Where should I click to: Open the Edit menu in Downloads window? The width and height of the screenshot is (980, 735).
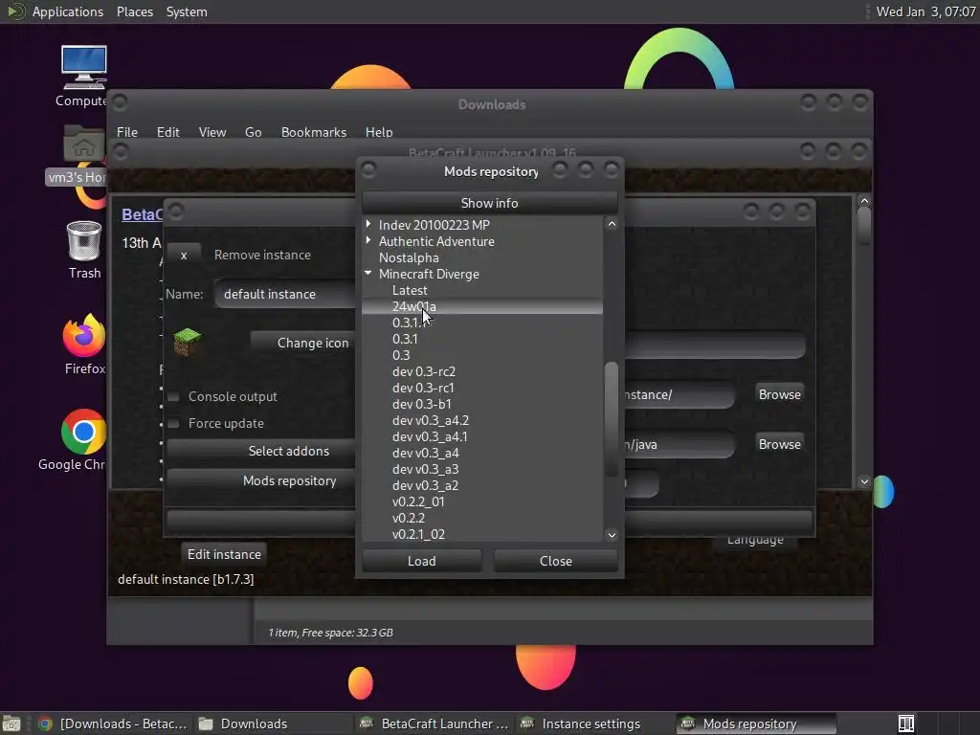[168, 132]
